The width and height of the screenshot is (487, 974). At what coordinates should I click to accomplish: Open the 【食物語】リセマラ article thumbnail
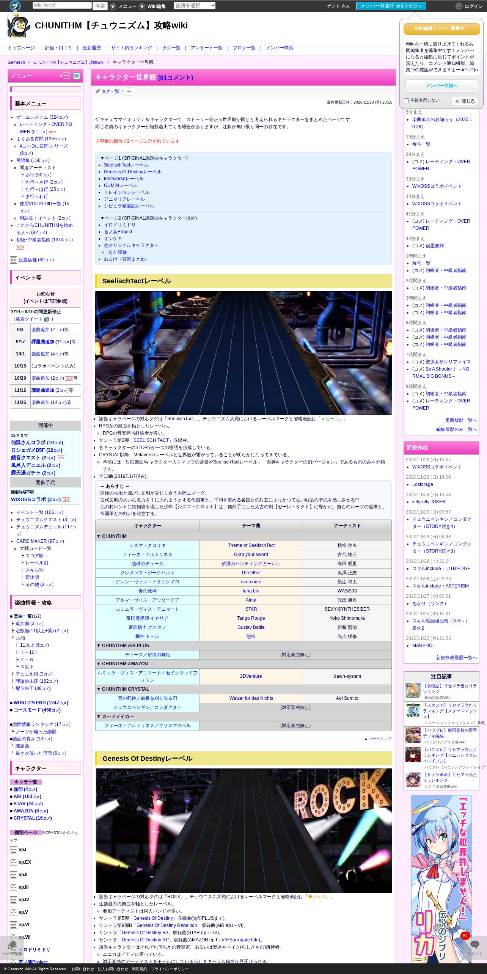click(x=413, y=691)
